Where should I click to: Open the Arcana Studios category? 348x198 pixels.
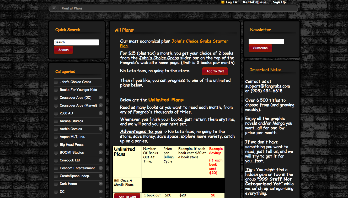click(71, 121)
